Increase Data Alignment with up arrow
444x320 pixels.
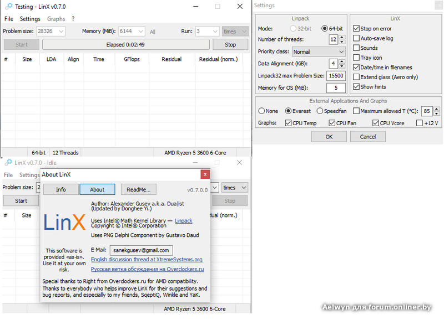342,61
